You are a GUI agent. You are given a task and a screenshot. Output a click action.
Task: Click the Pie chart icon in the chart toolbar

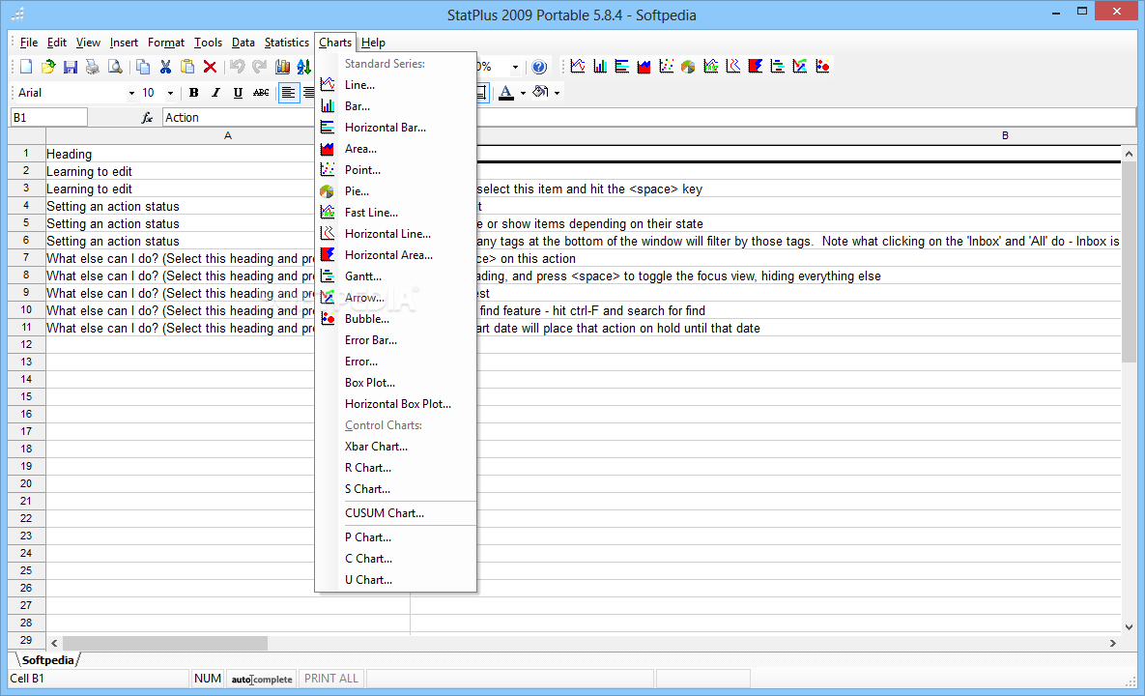coord(688,67)
